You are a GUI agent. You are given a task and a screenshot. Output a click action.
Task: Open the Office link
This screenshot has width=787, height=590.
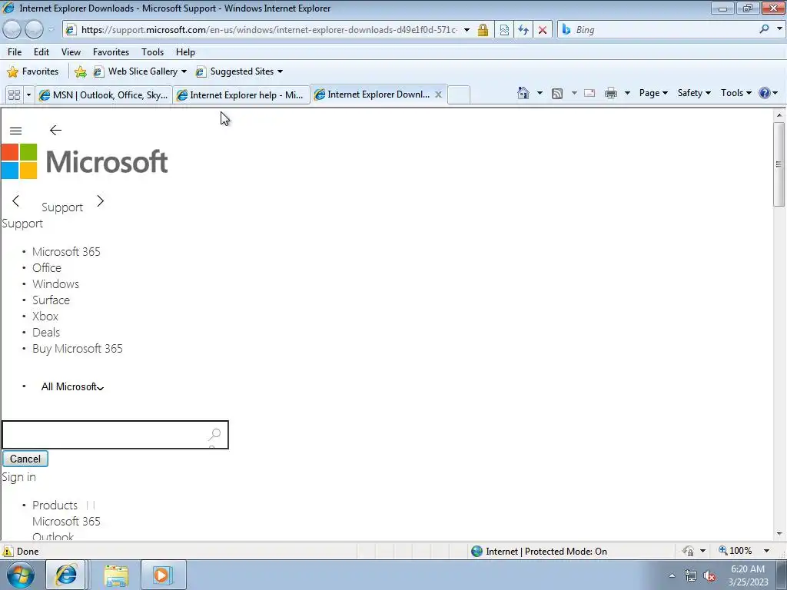(47, 268)
